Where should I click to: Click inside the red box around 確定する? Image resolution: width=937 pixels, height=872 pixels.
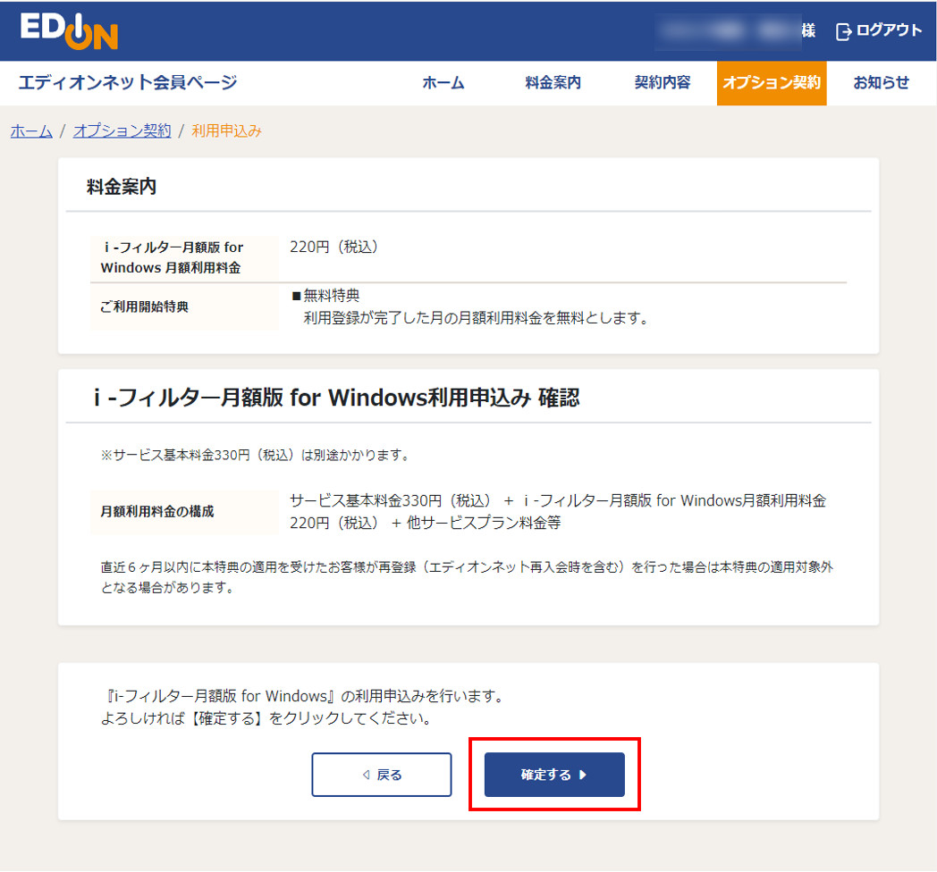[x=554, y=774]
